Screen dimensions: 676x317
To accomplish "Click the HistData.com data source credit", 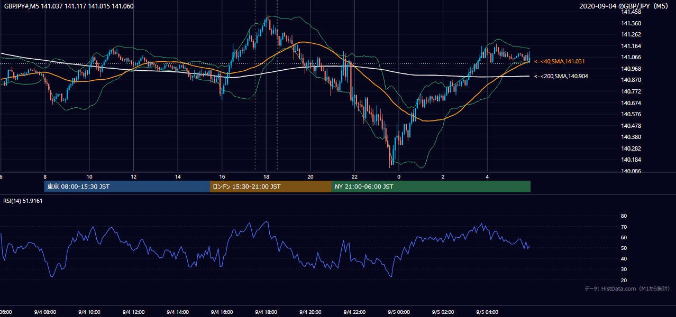I will pyautogui.click(x=627, y=289).
